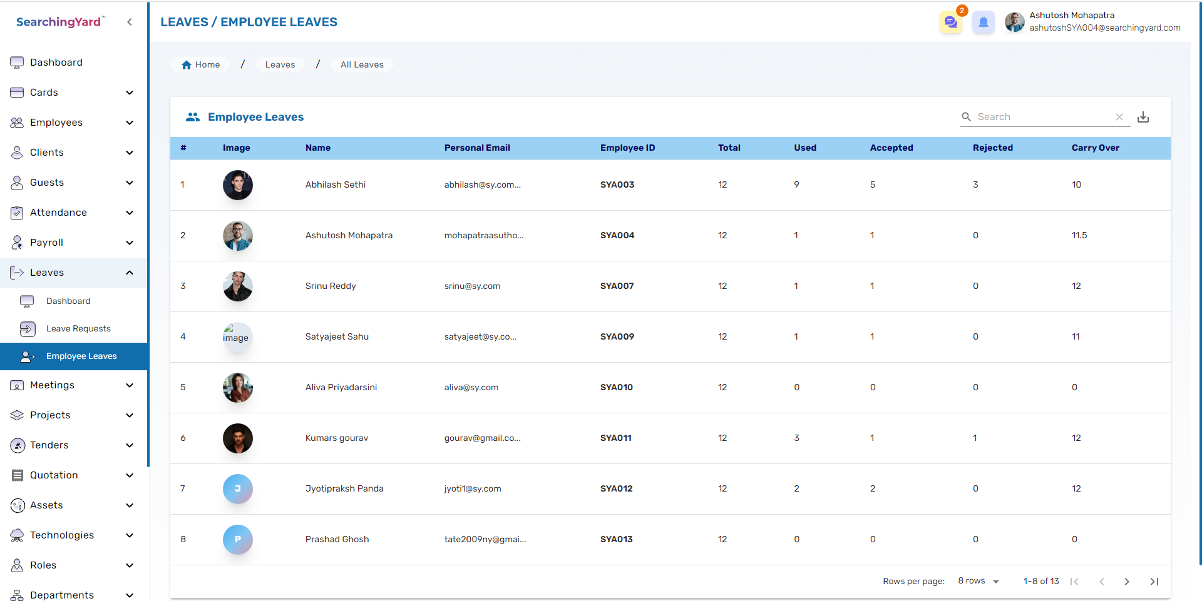Expand the Payroll menu chevron
This screenshot has width=1202, height=601.
(130, 243)
